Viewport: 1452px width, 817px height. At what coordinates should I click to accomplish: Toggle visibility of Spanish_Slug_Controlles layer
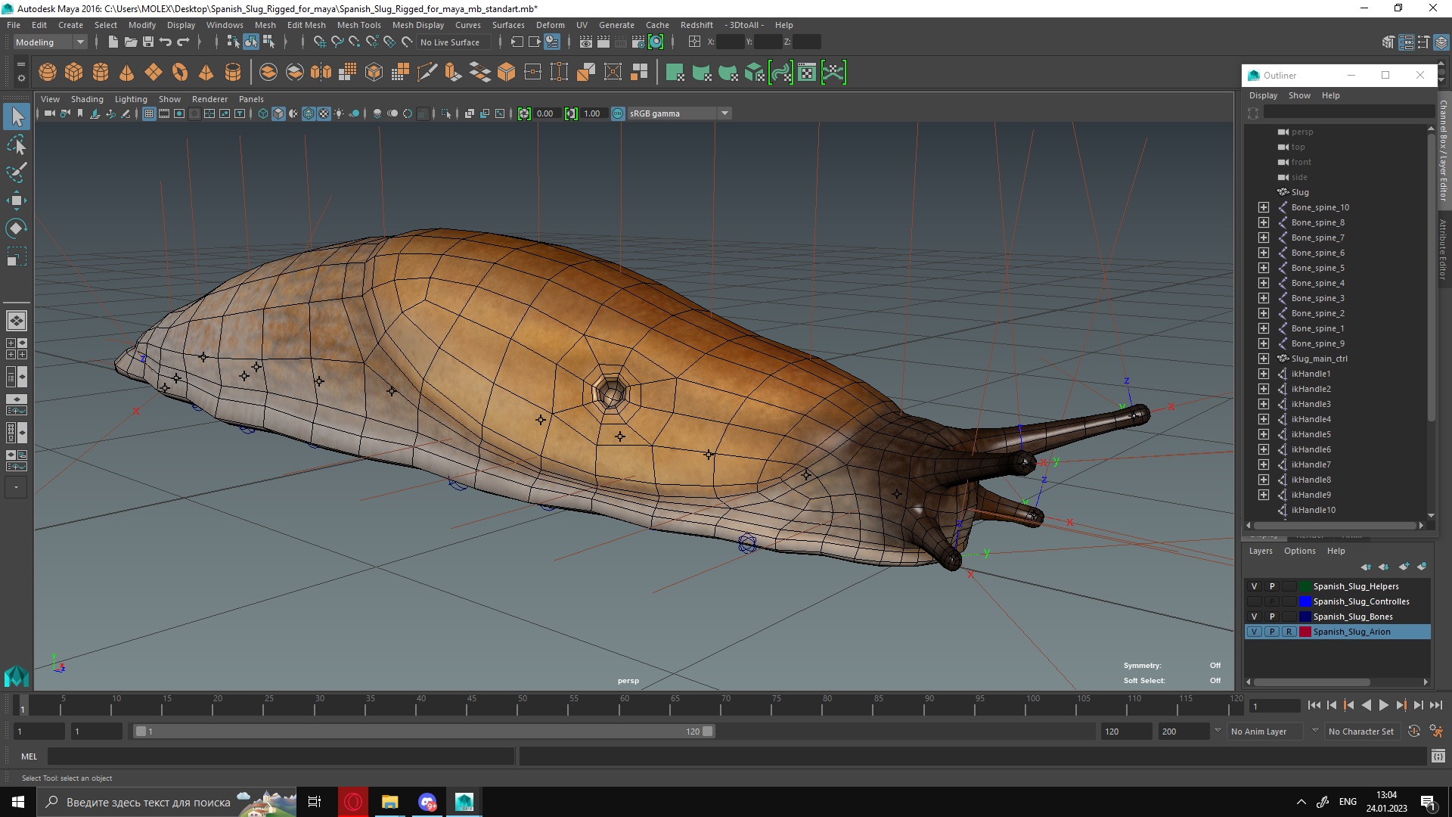coord(1254,601)
